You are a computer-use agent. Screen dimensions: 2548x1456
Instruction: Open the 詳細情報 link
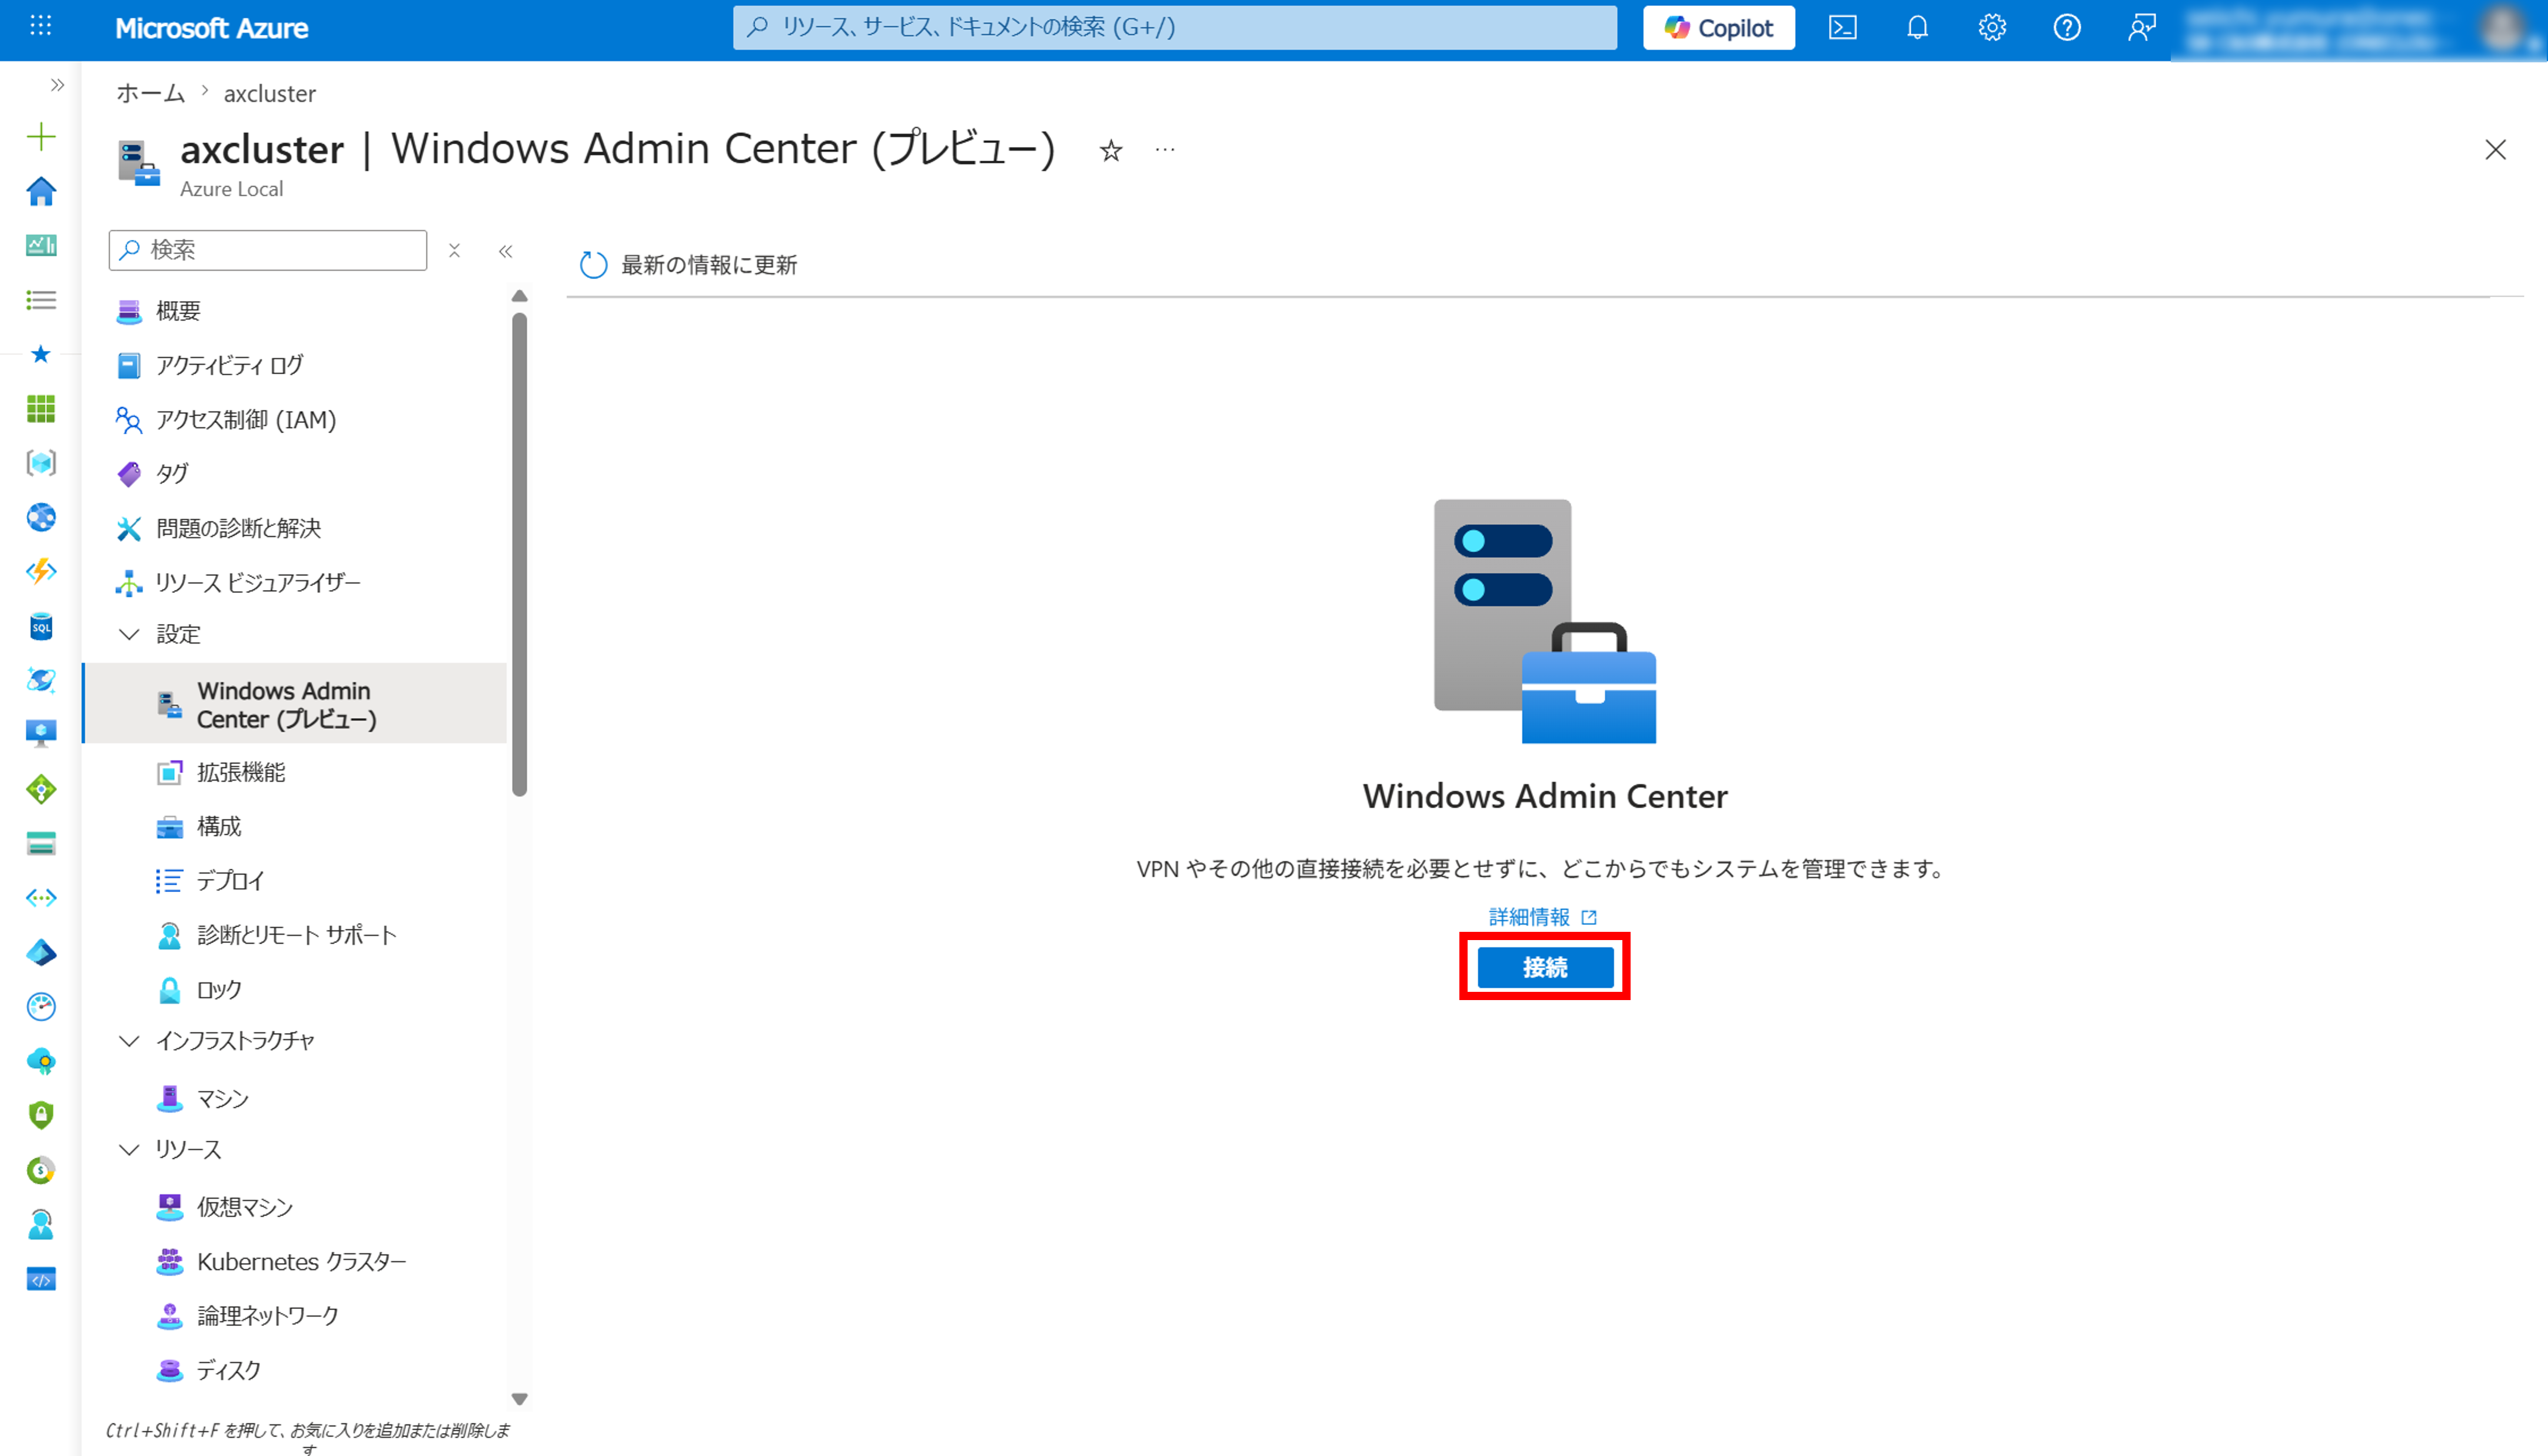pyautogui.click(x=1542, y=917)
